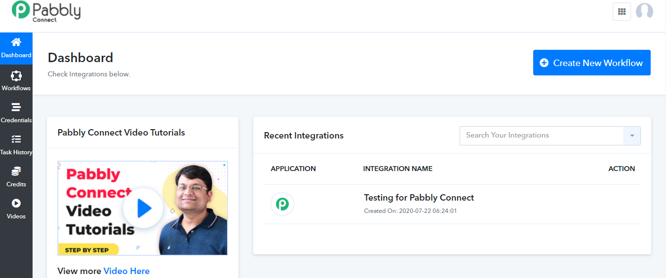Open Videos play icon in sidebar
Screen dimensions: 666x278
(x=16, y=203)
